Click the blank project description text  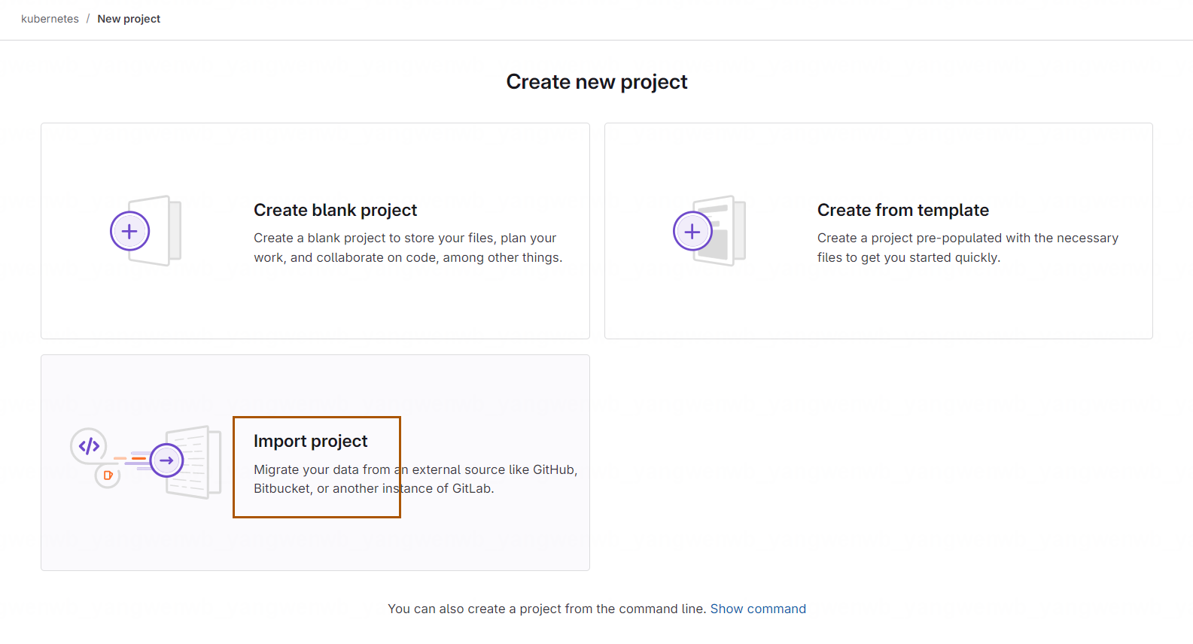point(408,248)
